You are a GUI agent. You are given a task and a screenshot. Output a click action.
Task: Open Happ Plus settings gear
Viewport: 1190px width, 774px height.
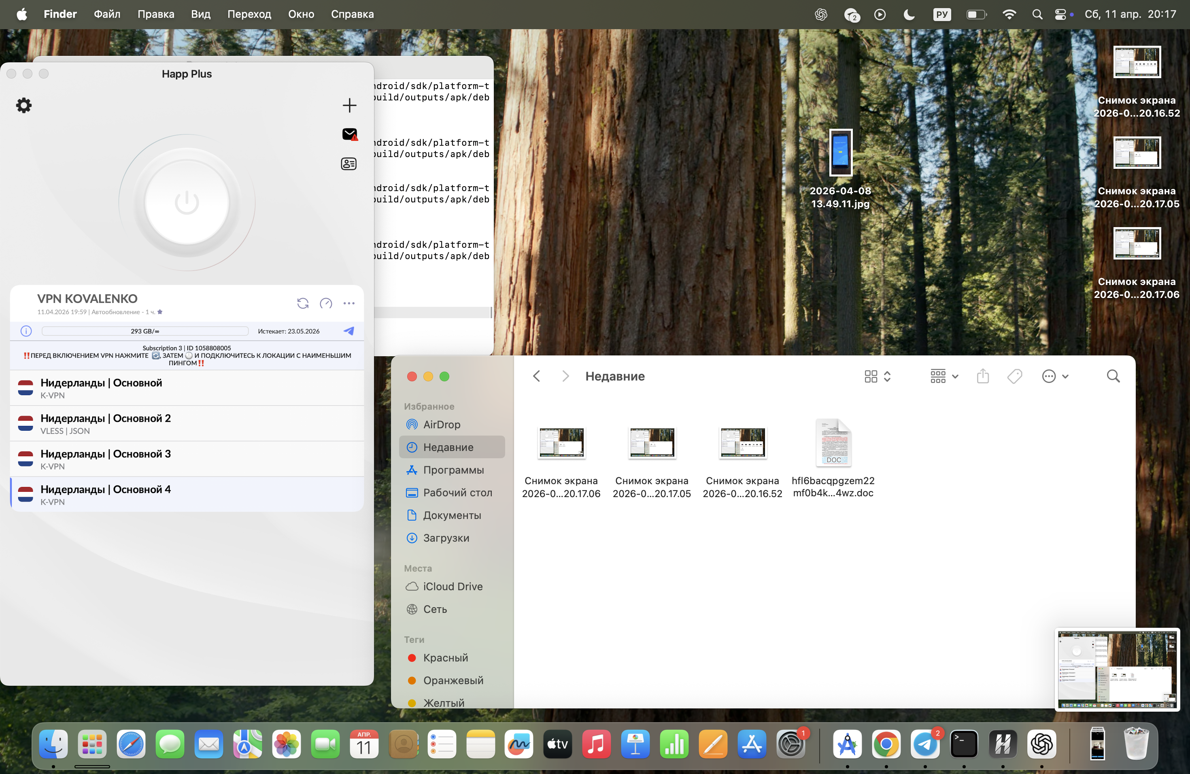[23, 105]
